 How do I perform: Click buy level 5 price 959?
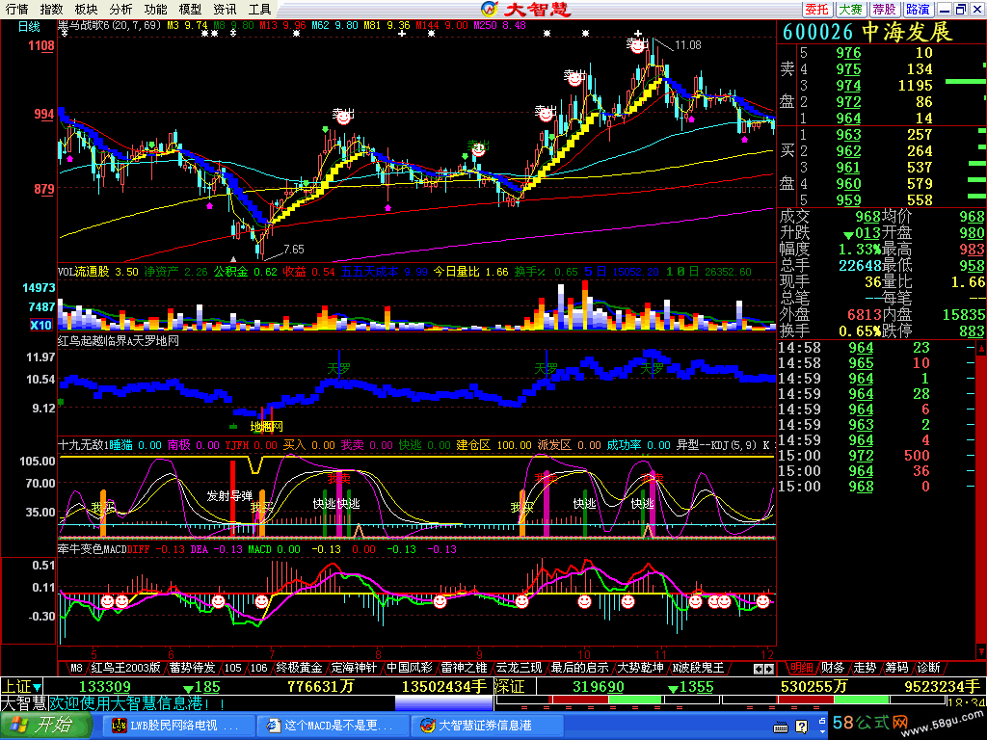point(848,200)
